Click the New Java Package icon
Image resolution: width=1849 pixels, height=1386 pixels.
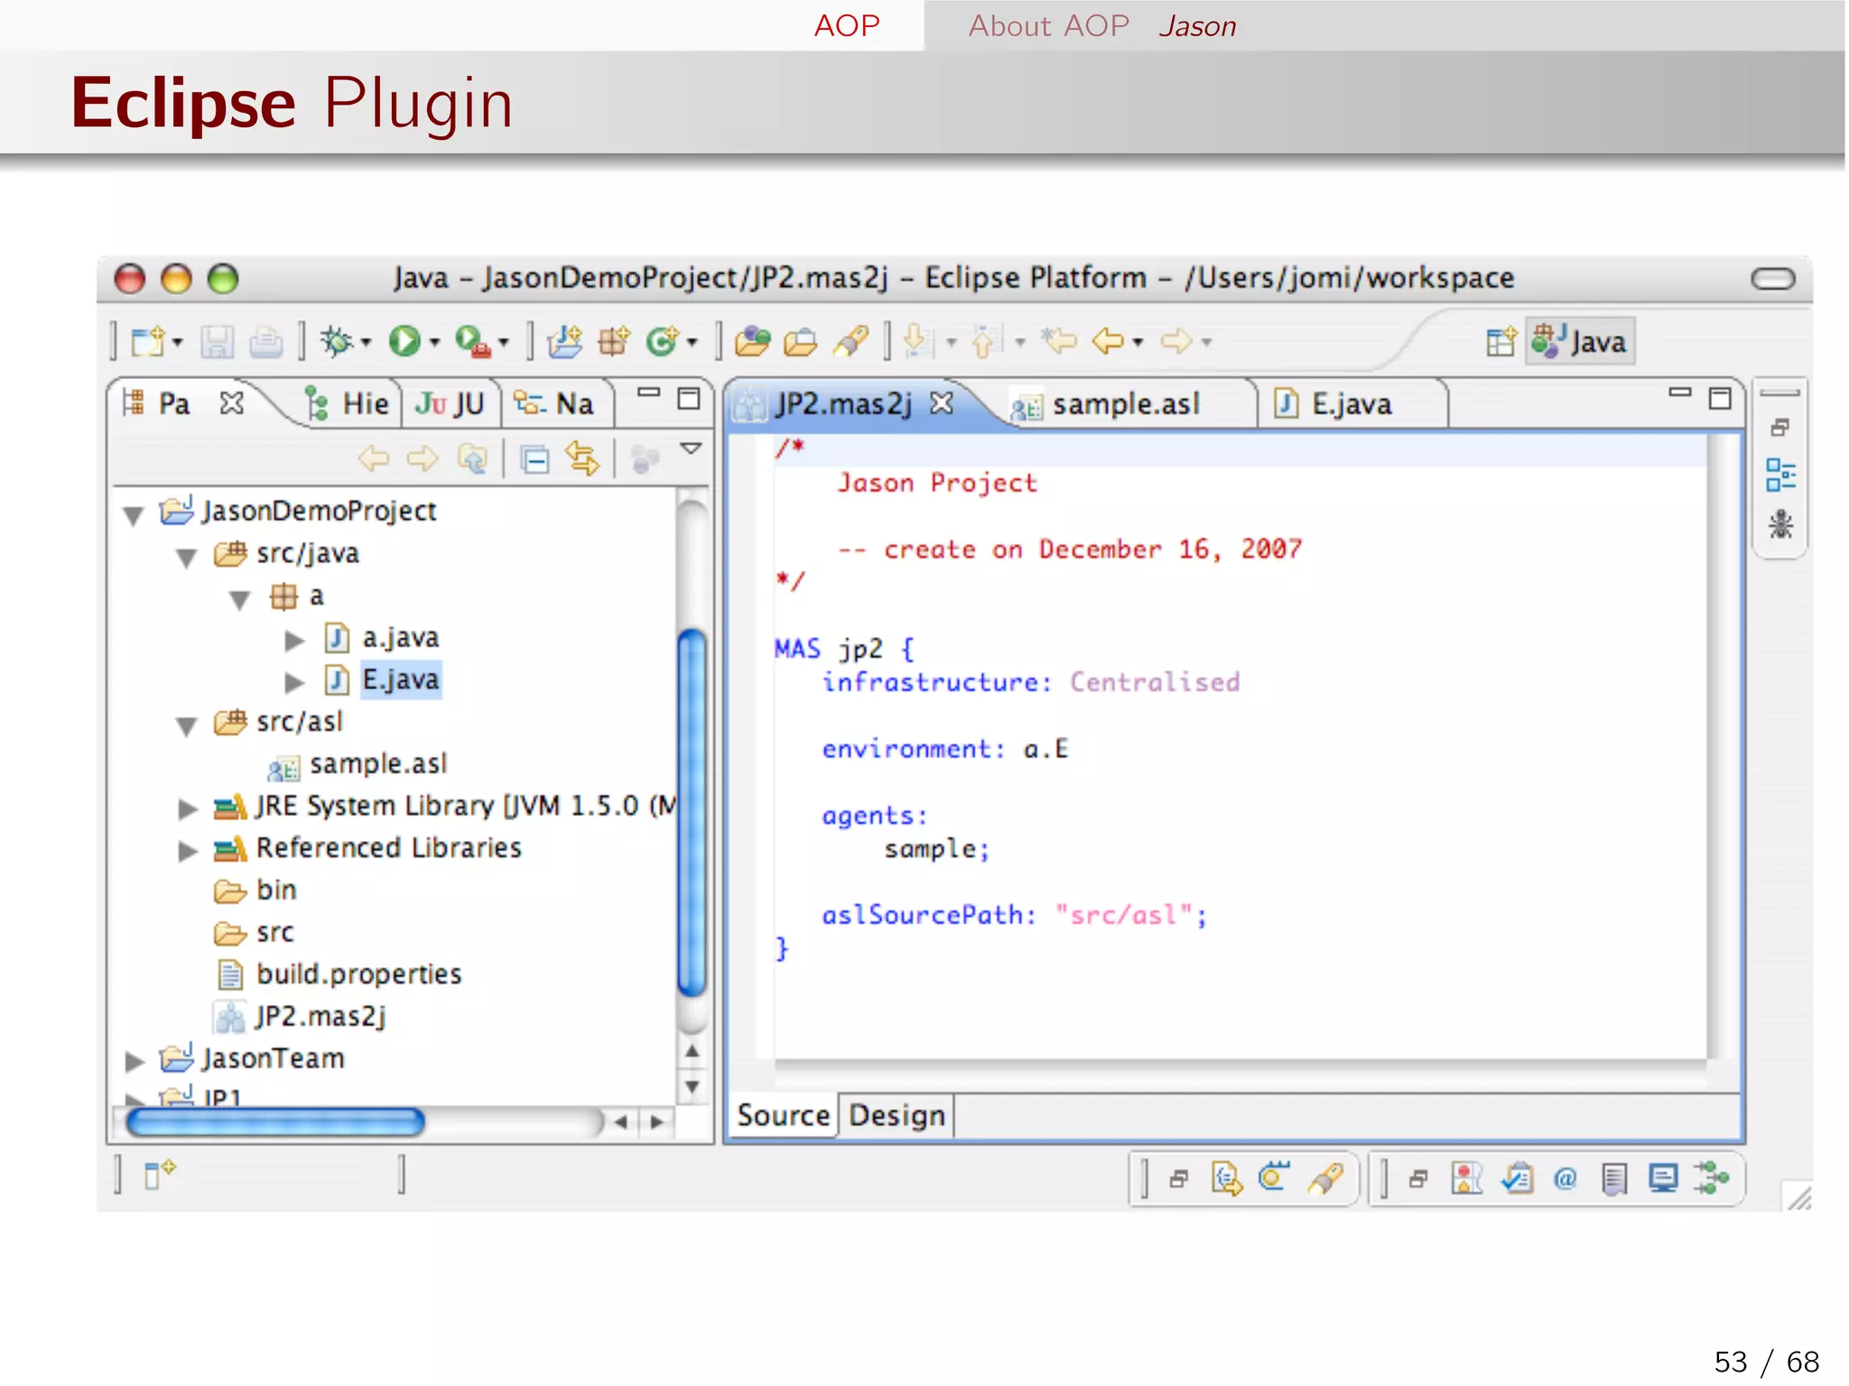(613, 341)
